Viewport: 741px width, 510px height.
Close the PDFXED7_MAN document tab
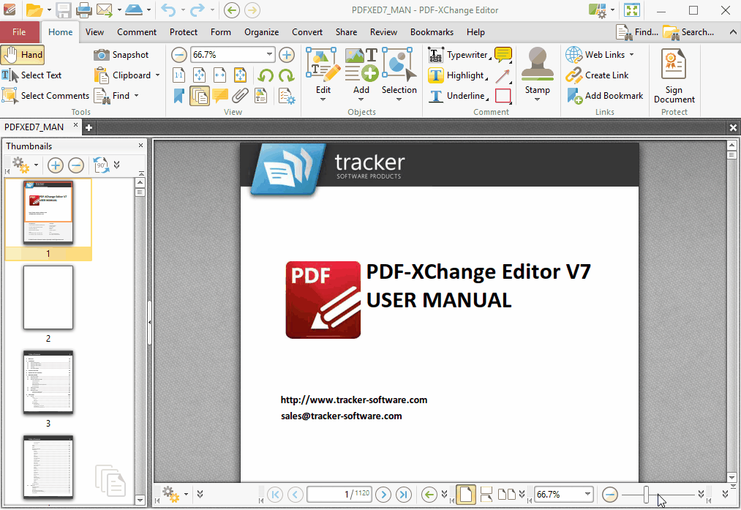[x=75, y=125]
